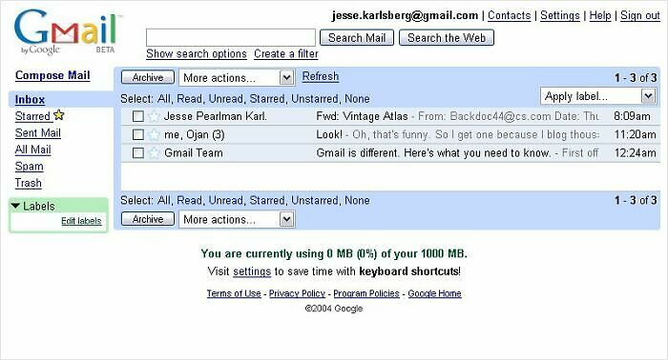The width and height of the screenshot is (668, 360).
Task: Open Google Home link
Action: point(434,293)
